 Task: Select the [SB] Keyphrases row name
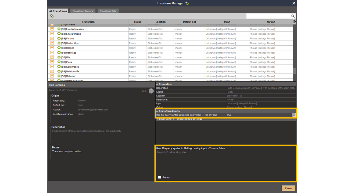click(70, 67)
